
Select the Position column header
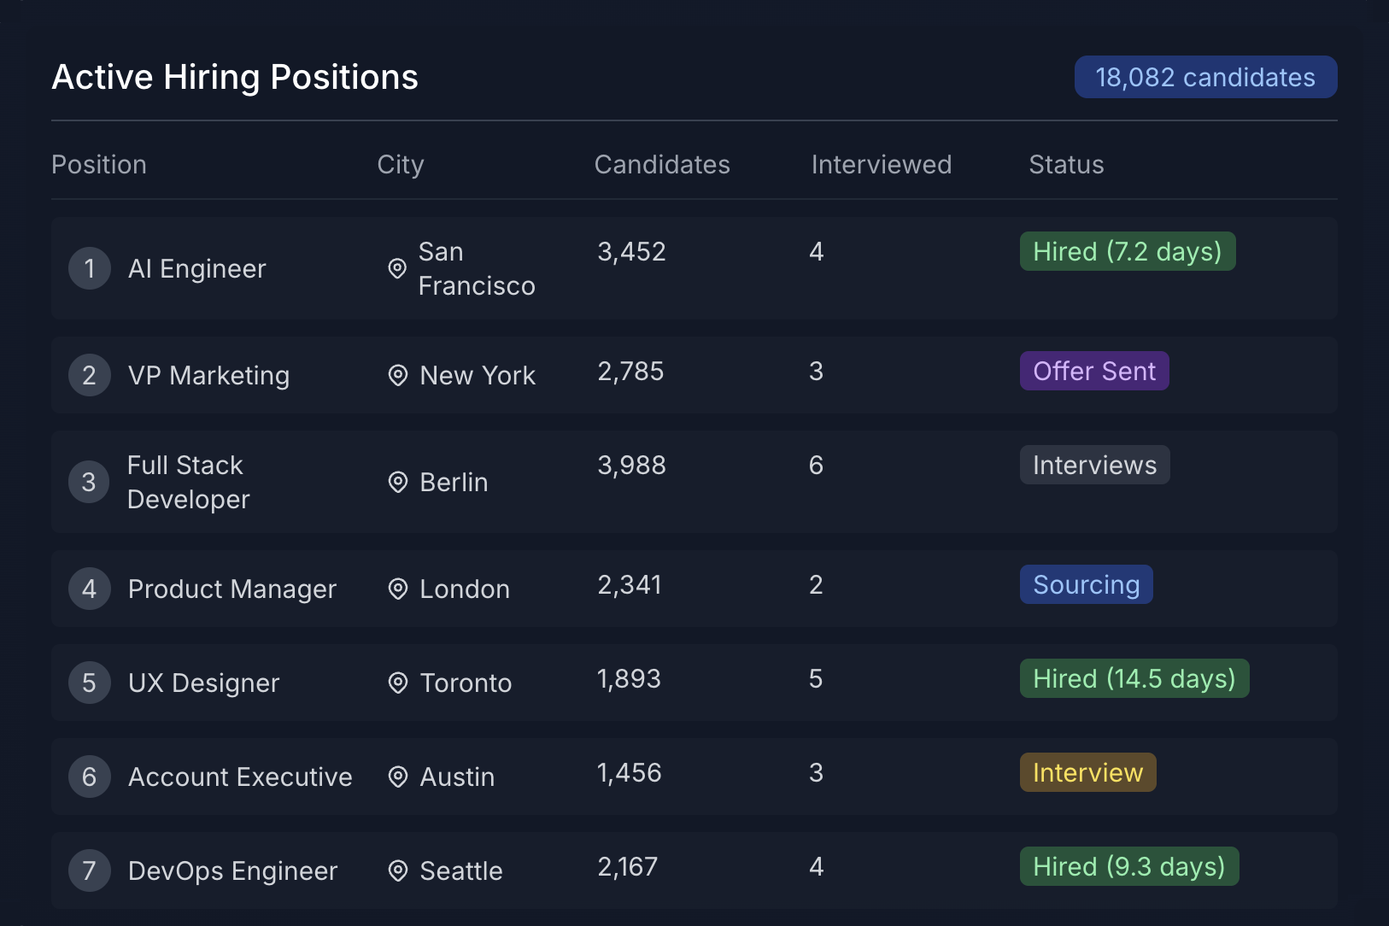click(99, 164)
